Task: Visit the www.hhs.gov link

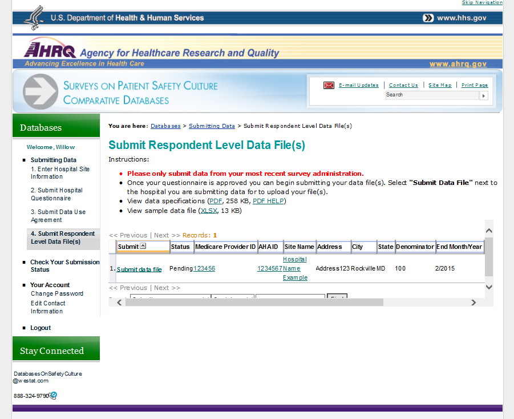Action: pyautogui.click(x=462, y=18)
